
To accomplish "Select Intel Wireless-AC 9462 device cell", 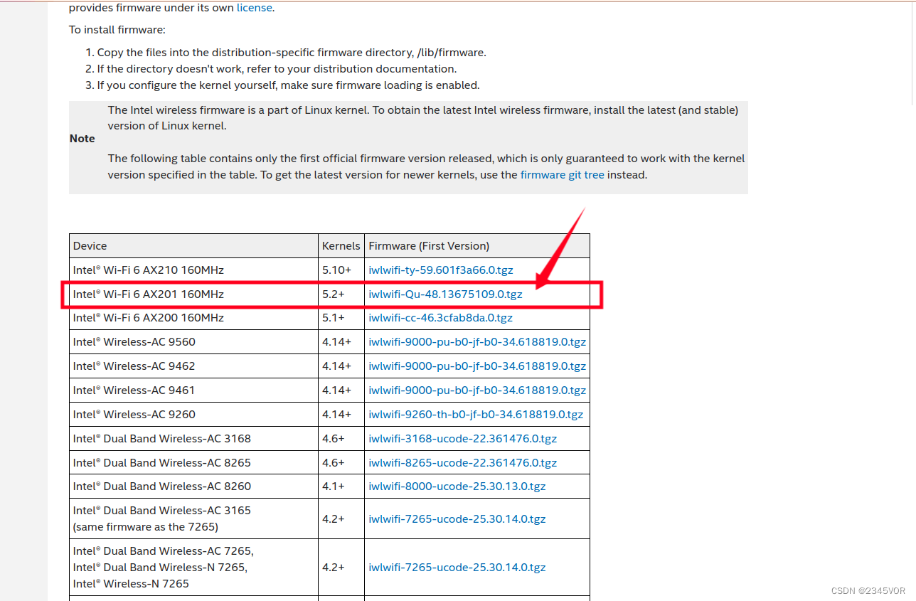I will pyautogui.click(x=193, y=366).
